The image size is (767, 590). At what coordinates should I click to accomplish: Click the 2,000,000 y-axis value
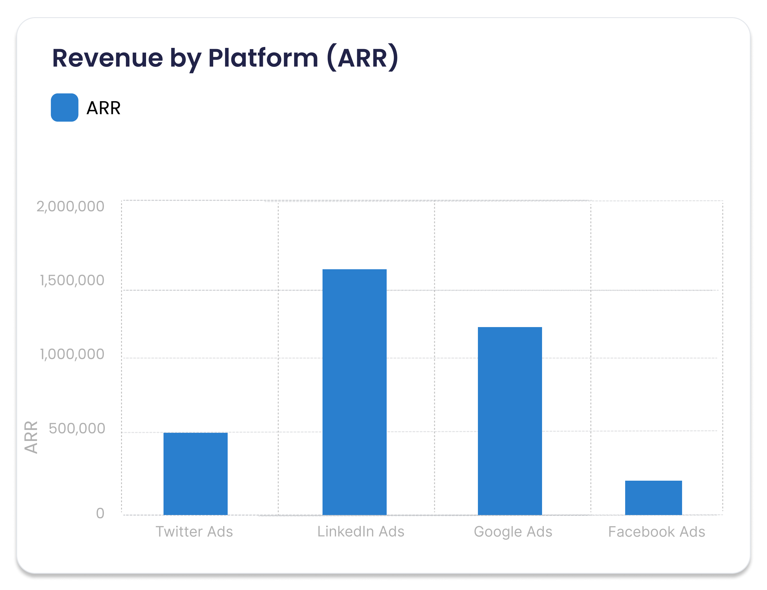[x=70, y=207]
